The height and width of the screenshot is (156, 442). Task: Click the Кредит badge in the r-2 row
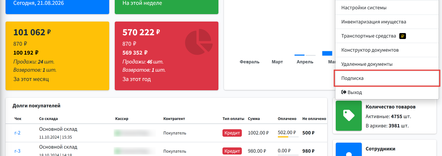click(x=232, y=133)
